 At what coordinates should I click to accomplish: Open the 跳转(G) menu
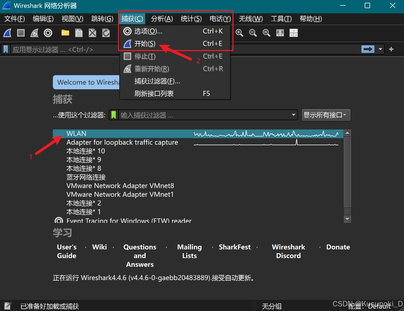click(102, 19)
